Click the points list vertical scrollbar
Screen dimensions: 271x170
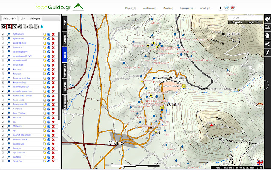click(59, 76)
